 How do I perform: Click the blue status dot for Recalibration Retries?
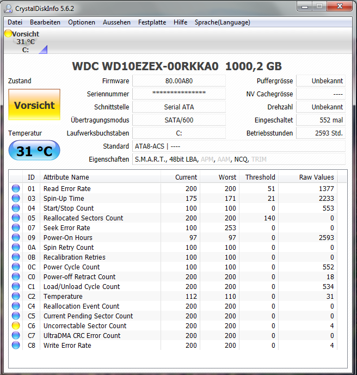coord(16,257)
